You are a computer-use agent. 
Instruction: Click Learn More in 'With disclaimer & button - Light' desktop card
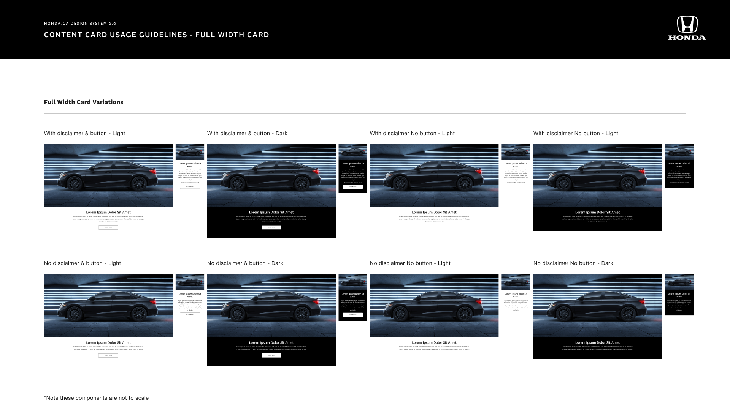pyautogui.click(x=108, y=227)
